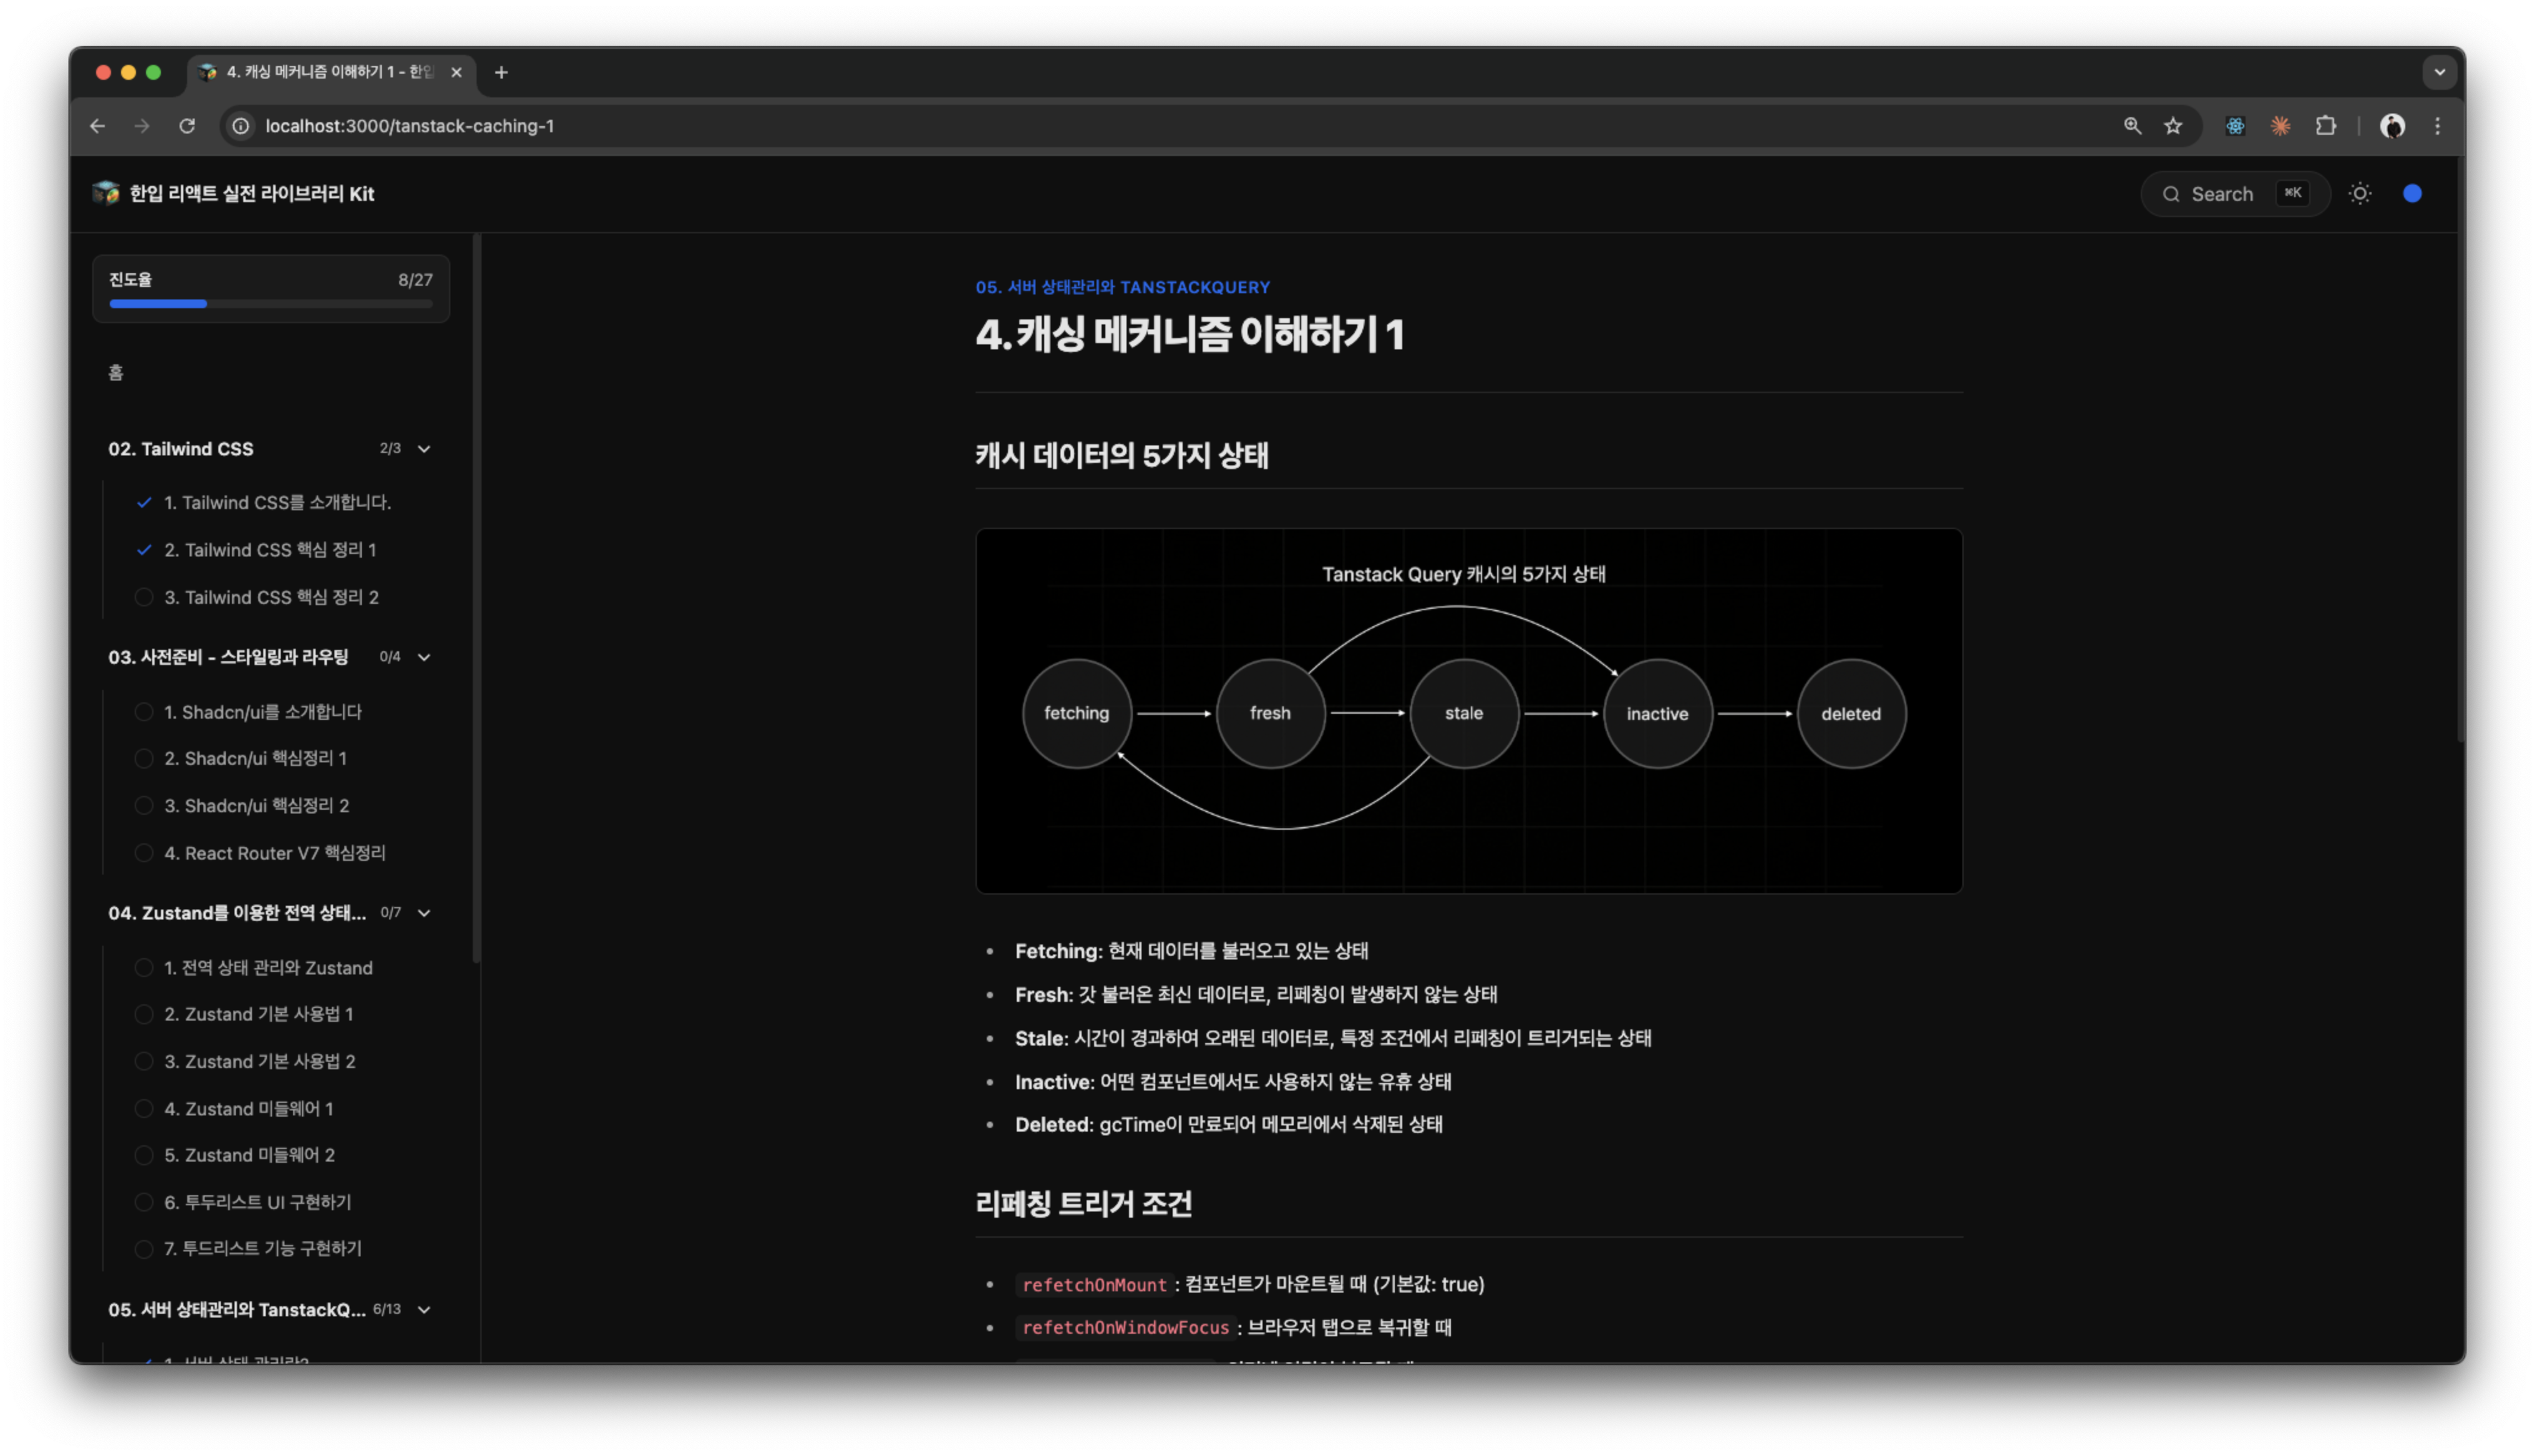Click the blue dot indicator next to theme toggle
The height and width of the screenshot is (1456, 2535).
[x=2413, y=193]
